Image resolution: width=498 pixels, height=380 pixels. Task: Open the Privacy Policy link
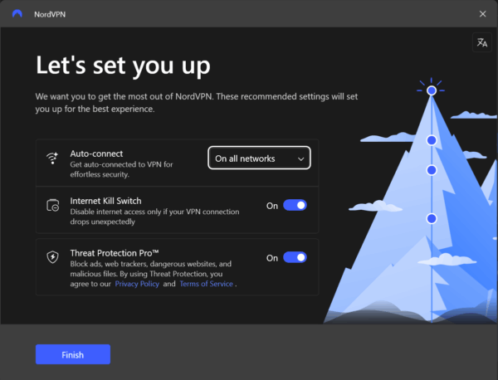tap(137, 284)
